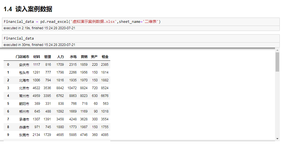Screen dimensions: 282x144
Task: Click the 租金 column header
Action: pyautogui.click(x=105, y=57)
